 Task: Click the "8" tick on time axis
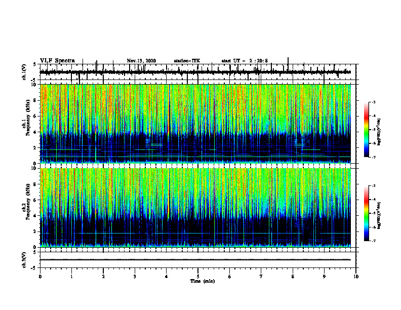tap(293, 277)
